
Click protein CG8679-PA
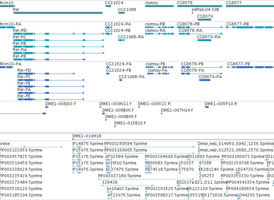(204, 80)
